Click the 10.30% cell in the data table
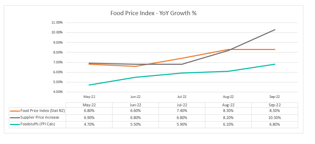315x144 pixels. click(274, 117)
